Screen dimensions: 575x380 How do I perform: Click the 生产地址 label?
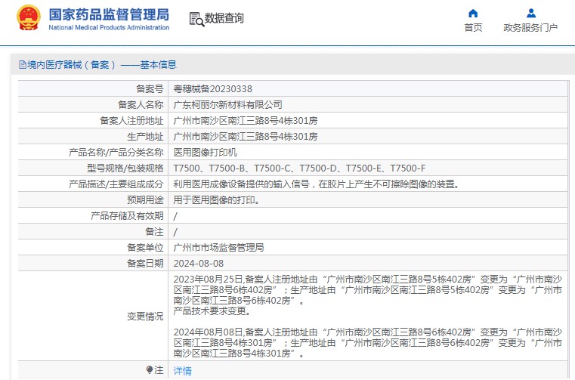tap(145, 137)
